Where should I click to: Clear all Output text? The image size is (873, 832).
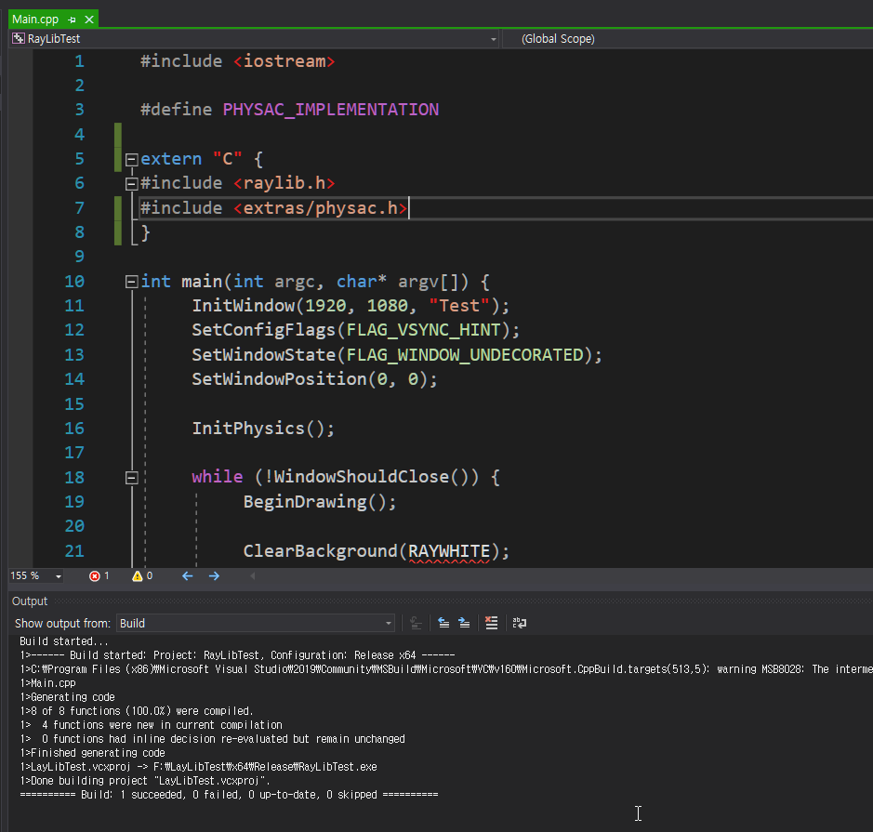pos(491,624)
